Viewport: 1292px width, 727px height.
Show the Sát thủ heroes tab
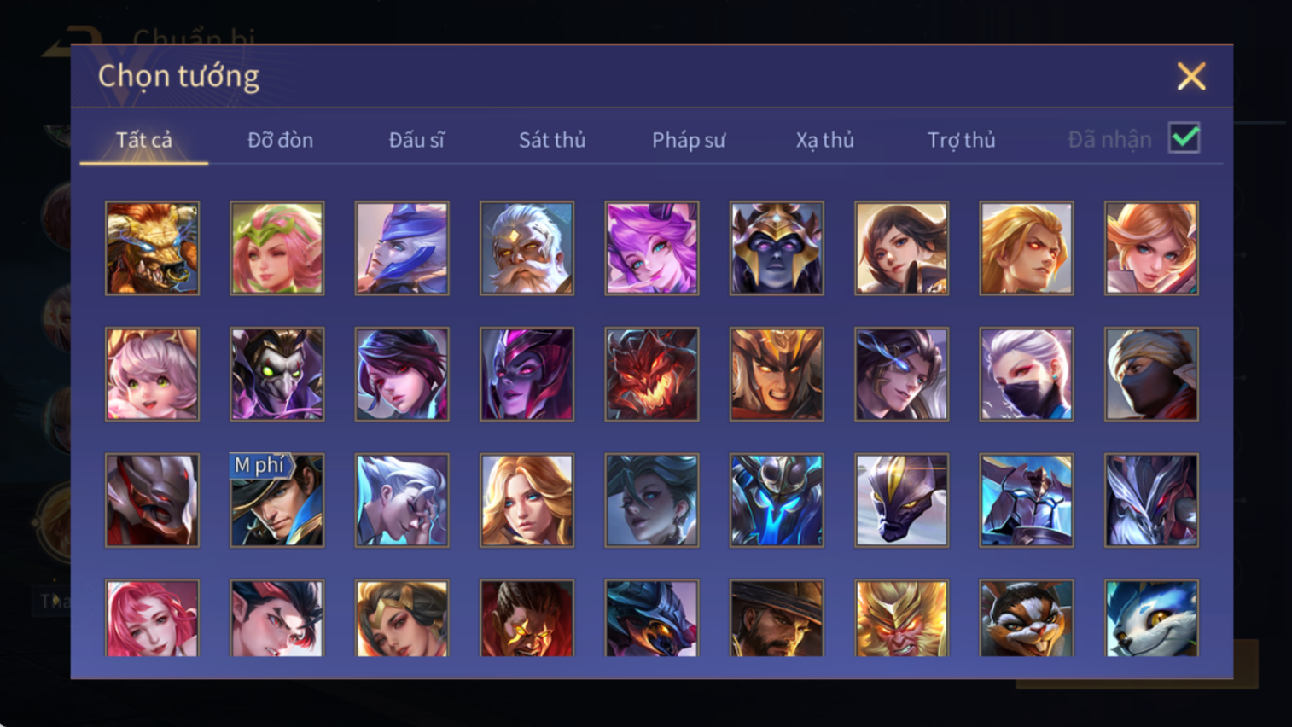click(x=552, y=140)
